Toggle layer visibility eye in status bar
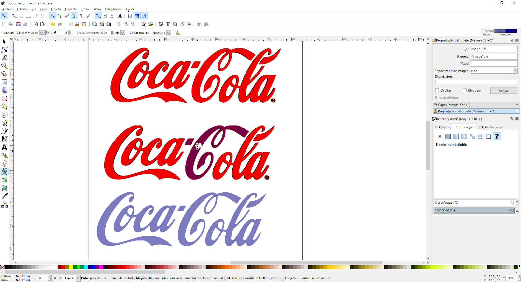This screenshot has height=282, width=521. (55, 278)
